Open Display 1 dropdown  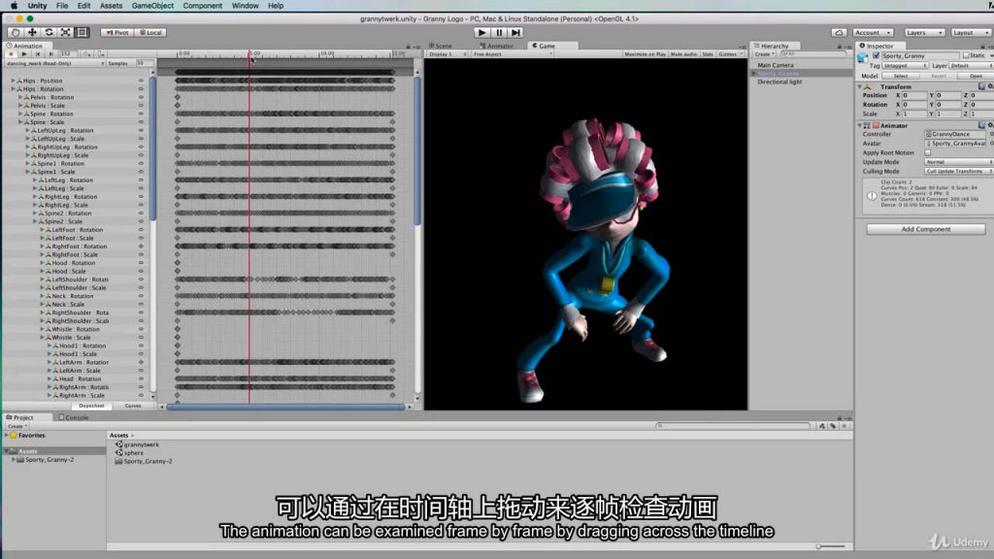point(447,54)
